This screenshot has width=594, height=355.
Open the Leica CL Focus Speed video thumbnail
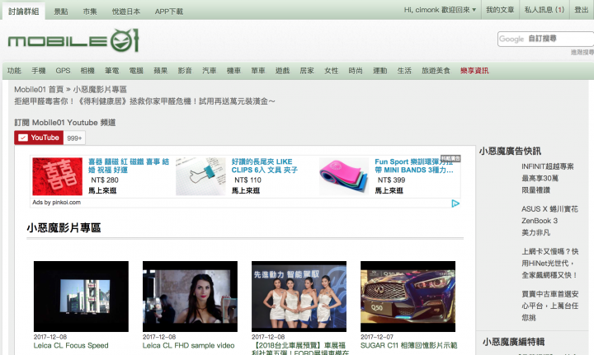click(81, 297)
